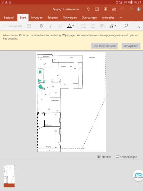Toggle Underline formatting
The width and height of the screenshot is (143, 191).
pyautogui.click(x=60, y=26)
